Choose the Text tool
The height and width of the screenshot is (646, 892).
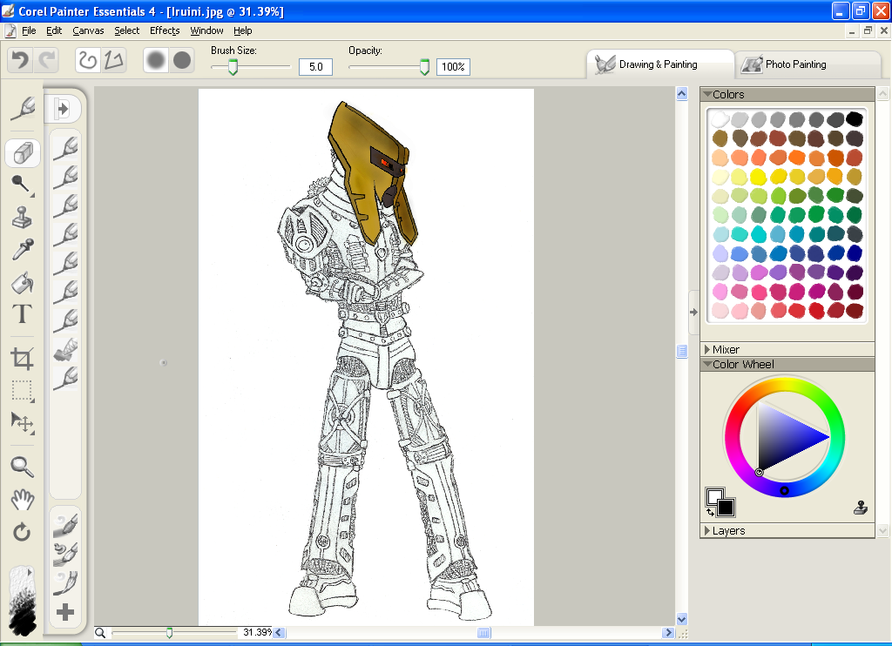22,314
